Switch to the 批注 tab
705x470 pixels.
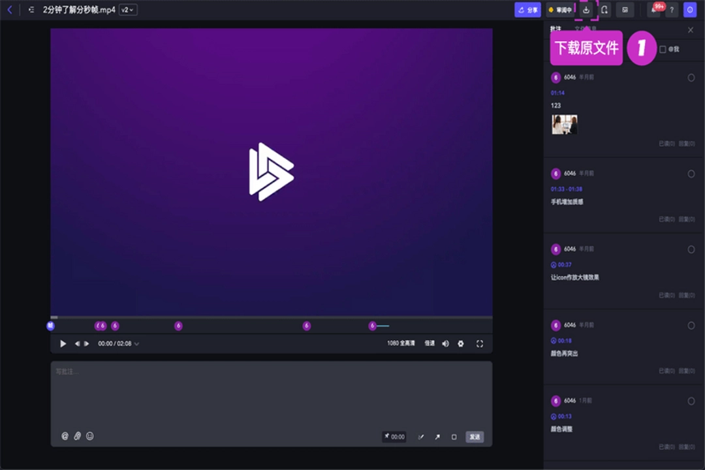pos(556,29)
